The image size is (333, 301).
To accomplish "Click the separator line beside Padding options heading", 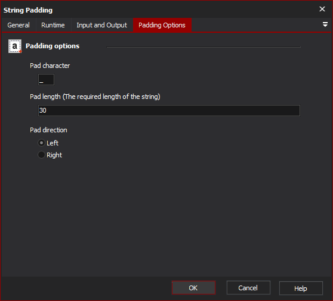I will [203, 47].
